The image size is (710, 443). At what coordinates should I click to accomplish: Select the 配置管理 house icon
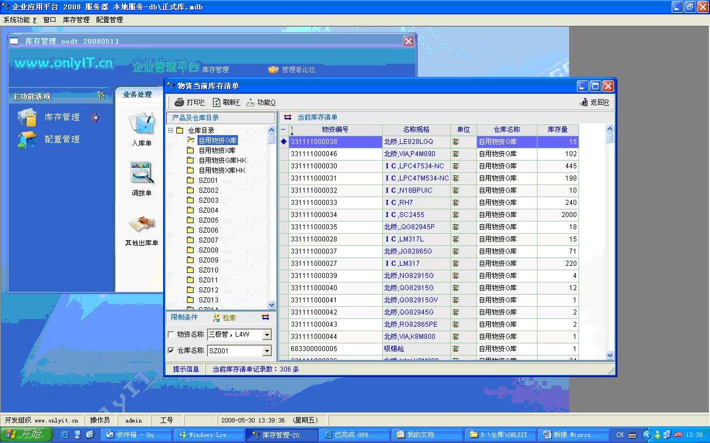(x=27, y=140)
